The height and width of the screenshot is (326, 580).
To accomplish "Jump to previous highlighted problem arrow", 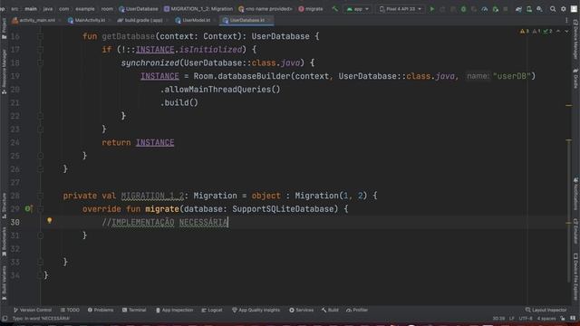I will (x=558, y=32).
